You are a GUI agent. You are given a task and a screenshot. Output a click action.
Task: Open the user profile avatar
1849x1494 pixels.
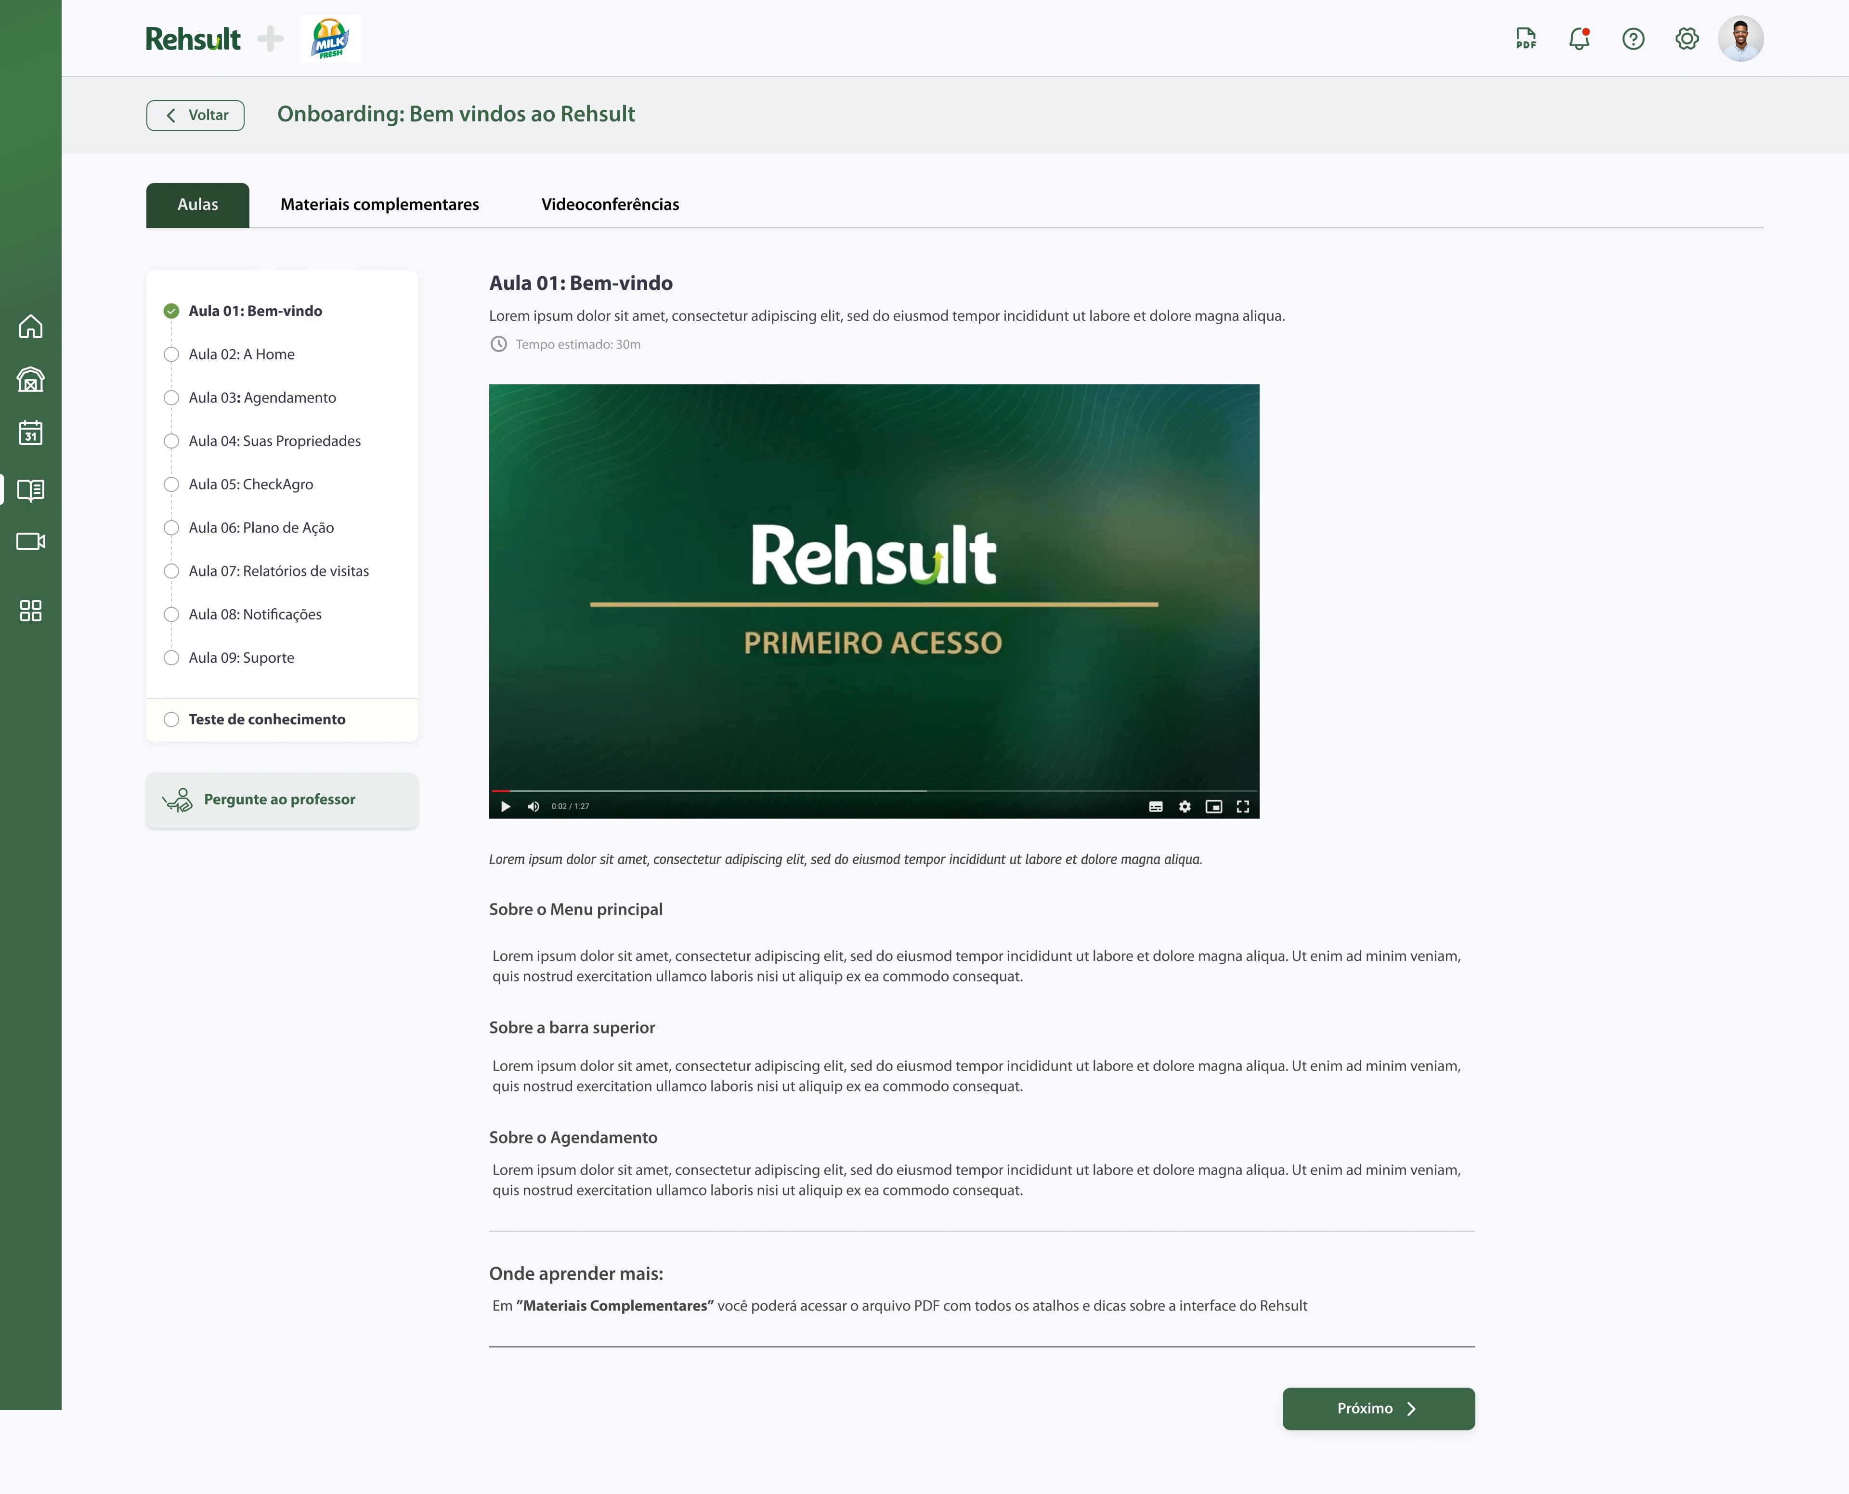click(1741, 39)
